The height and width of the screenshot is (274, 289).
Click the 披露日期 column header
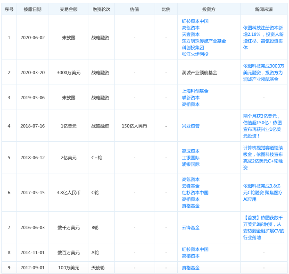pos(33,9)
